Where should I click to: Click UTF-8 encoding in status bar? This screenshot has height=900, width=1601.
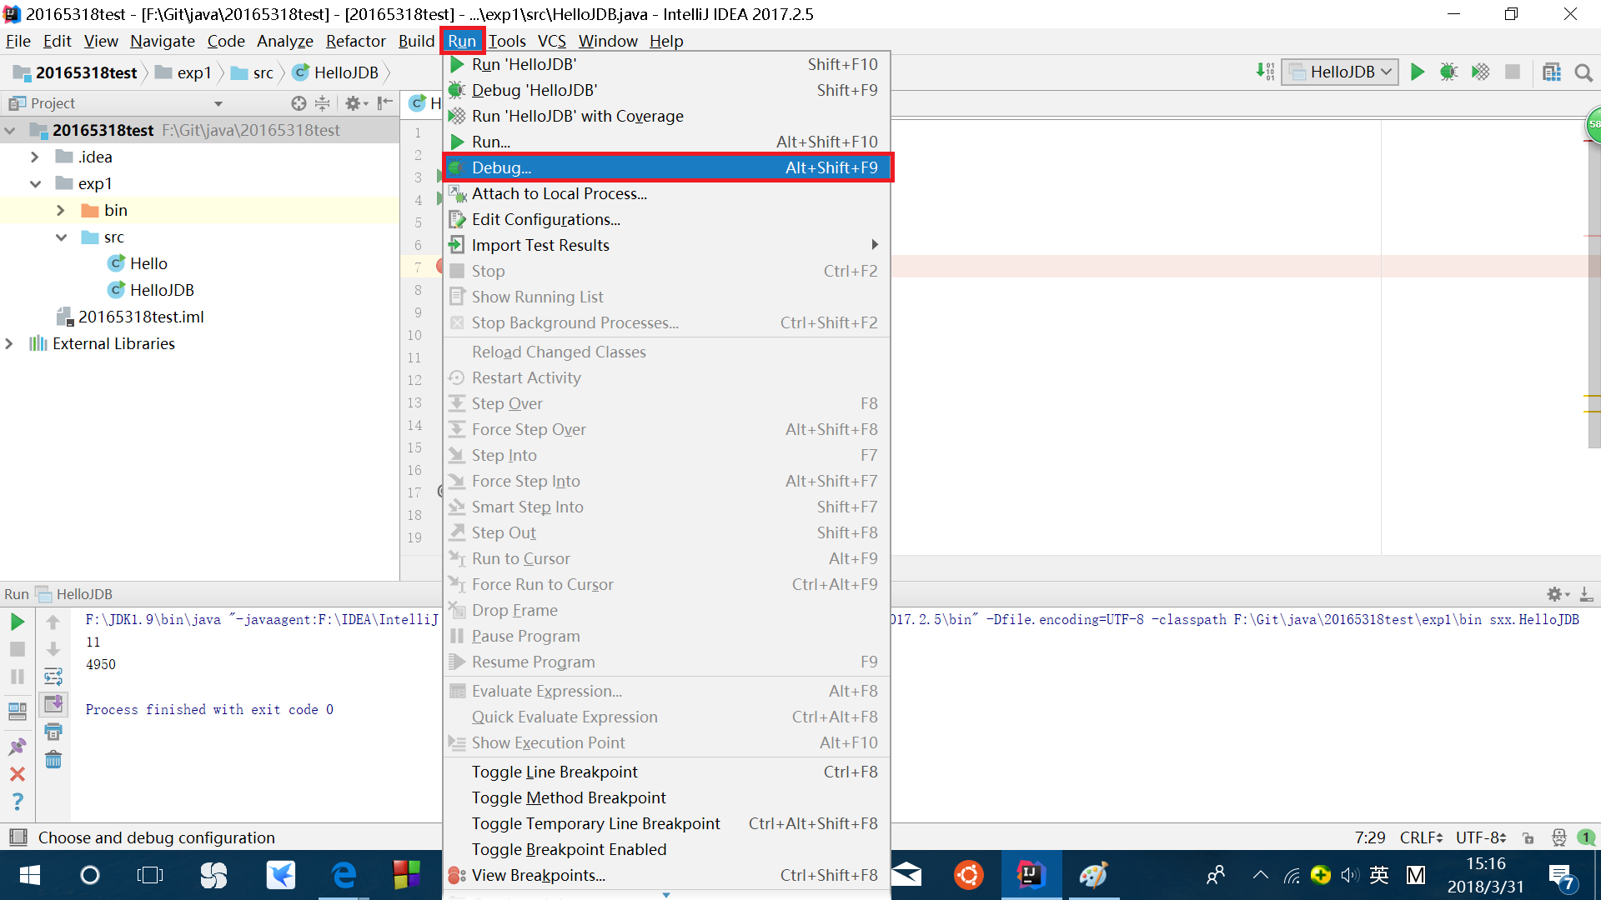pos(1481,837)
